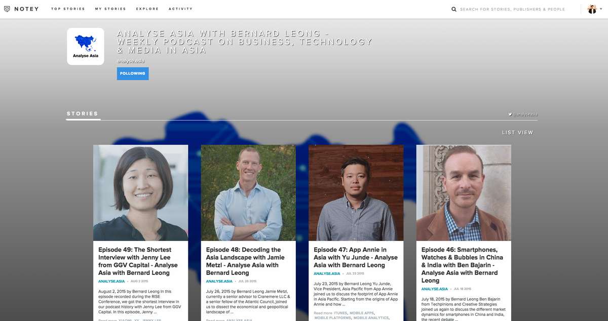Click the JUL 26 2015 date

[x=247, y=281]
